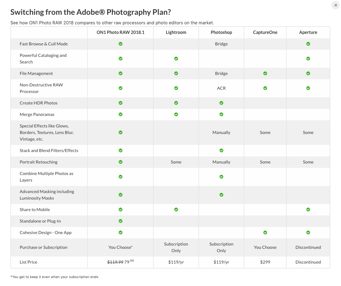Screen dimensions: 341x286
Task: Click the subscription footnote text at the bottom
Action: [54, 277]
